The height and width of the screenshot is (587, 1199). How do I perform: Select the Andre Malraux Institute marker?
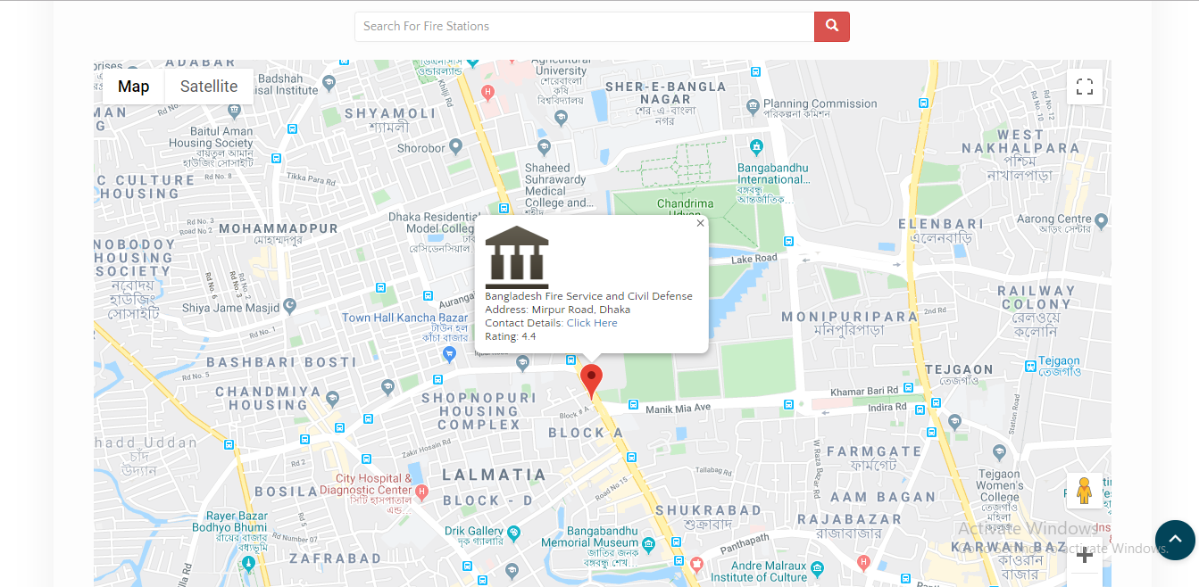tap(696, 564)
